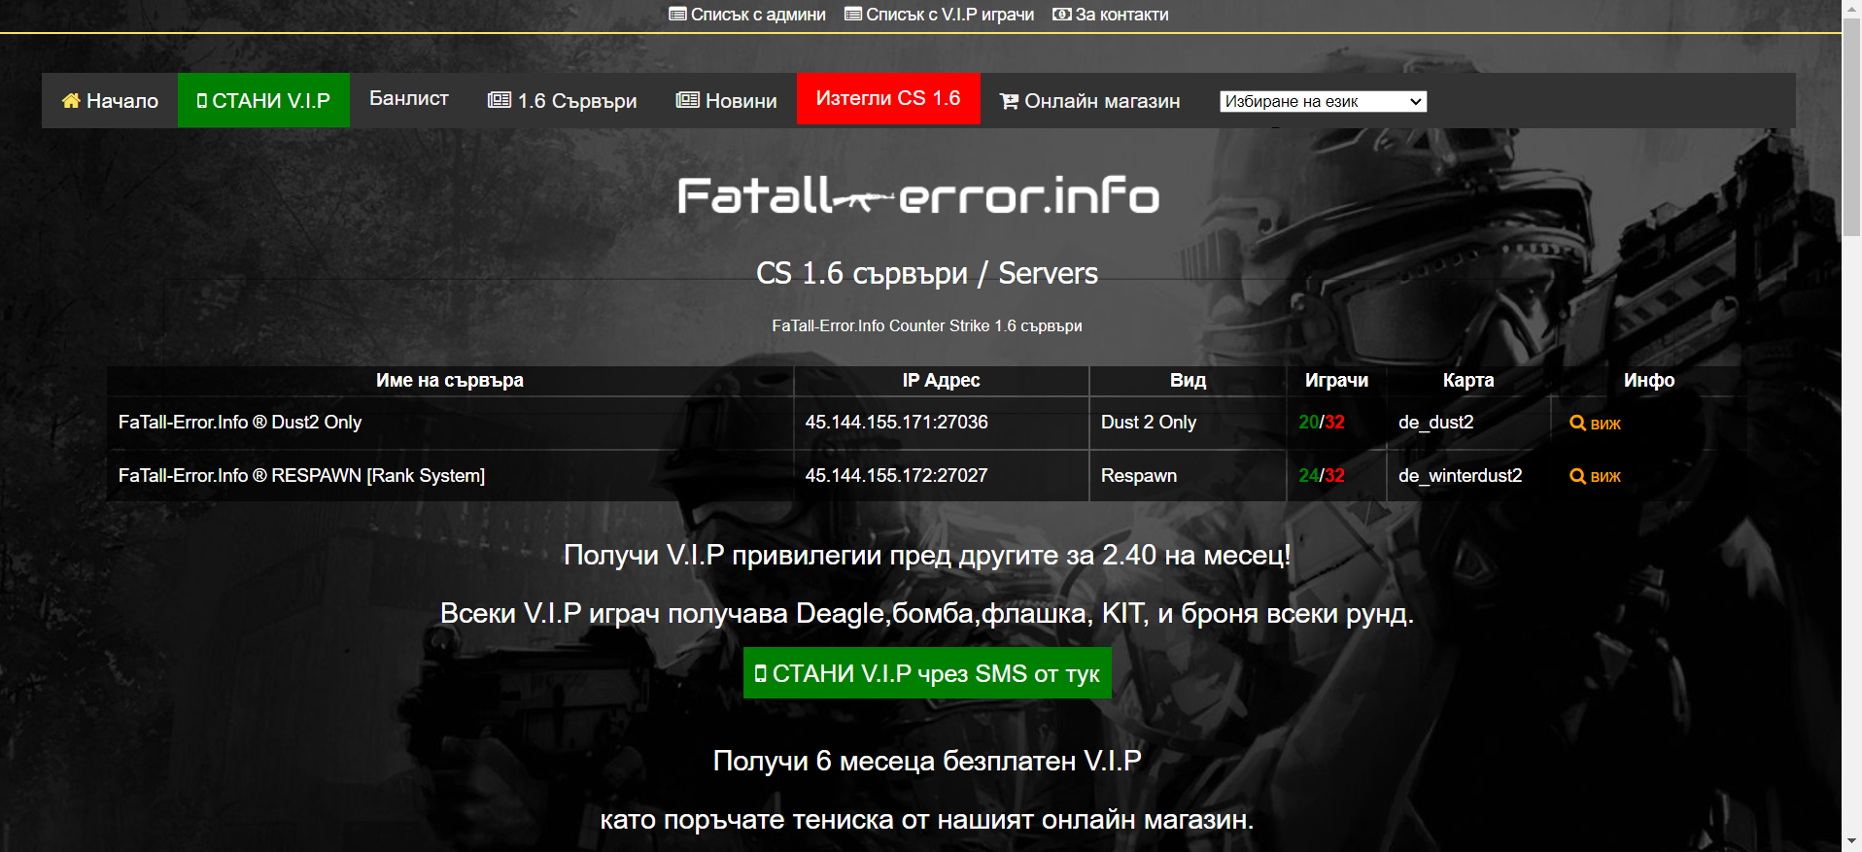Click the Карта column header
This screenshot has width=1862, height=852.
(1468, 381)
